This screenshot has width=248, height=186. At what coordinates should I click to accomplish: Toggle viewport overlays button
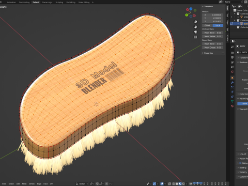coord(162,184)
